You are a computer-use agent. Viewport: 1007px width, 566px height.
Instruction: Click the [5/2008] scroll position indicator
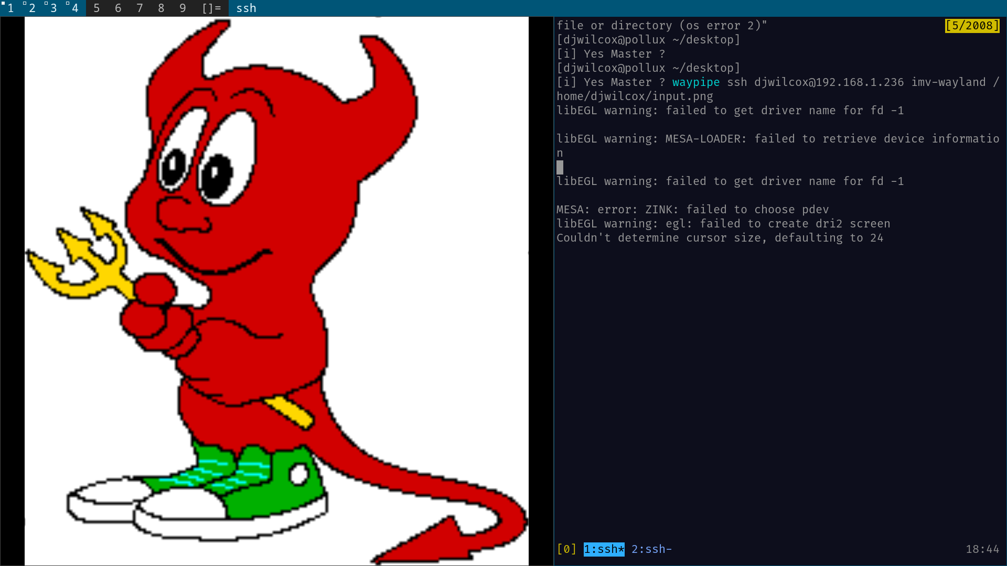pyautogui.click(x=972, y=26)
